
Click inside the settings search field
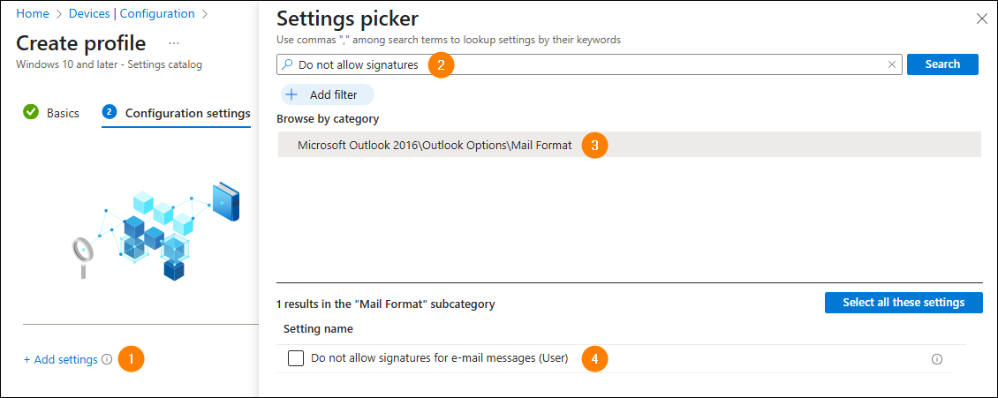point(589,64)
